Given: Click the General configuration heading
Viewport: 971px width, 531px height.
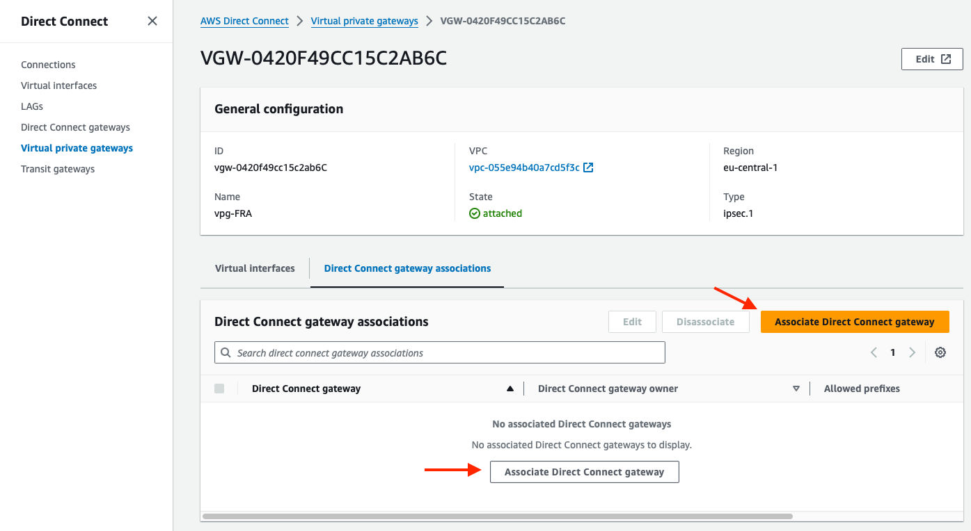Looking at the screenshot, I should [x=278, y=109].
